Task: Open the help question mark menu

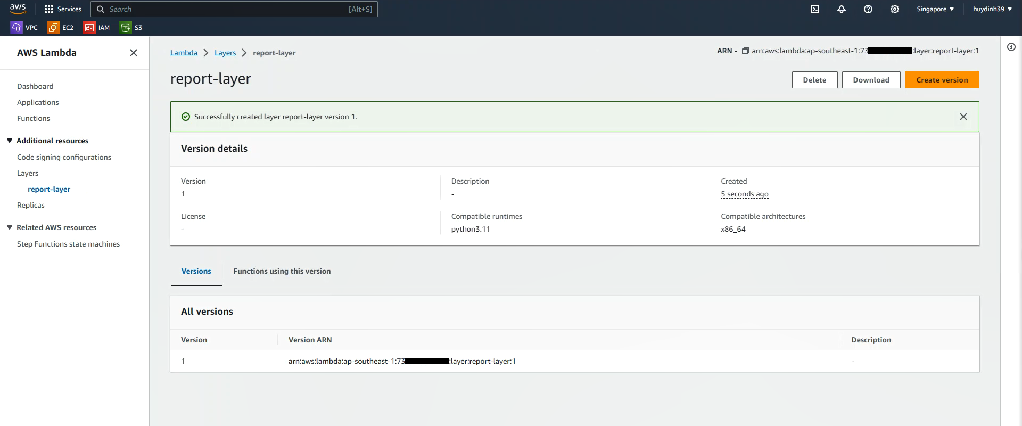Action: coord(868,9)
